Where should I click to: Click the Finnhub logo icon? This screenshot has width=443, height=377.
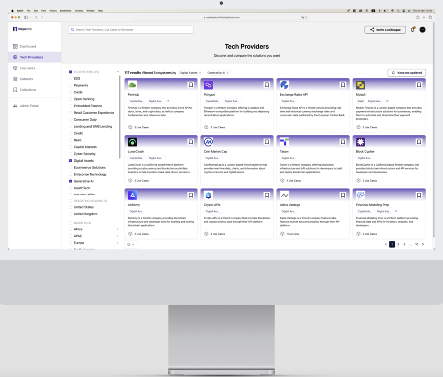click(x=132, y=85)
